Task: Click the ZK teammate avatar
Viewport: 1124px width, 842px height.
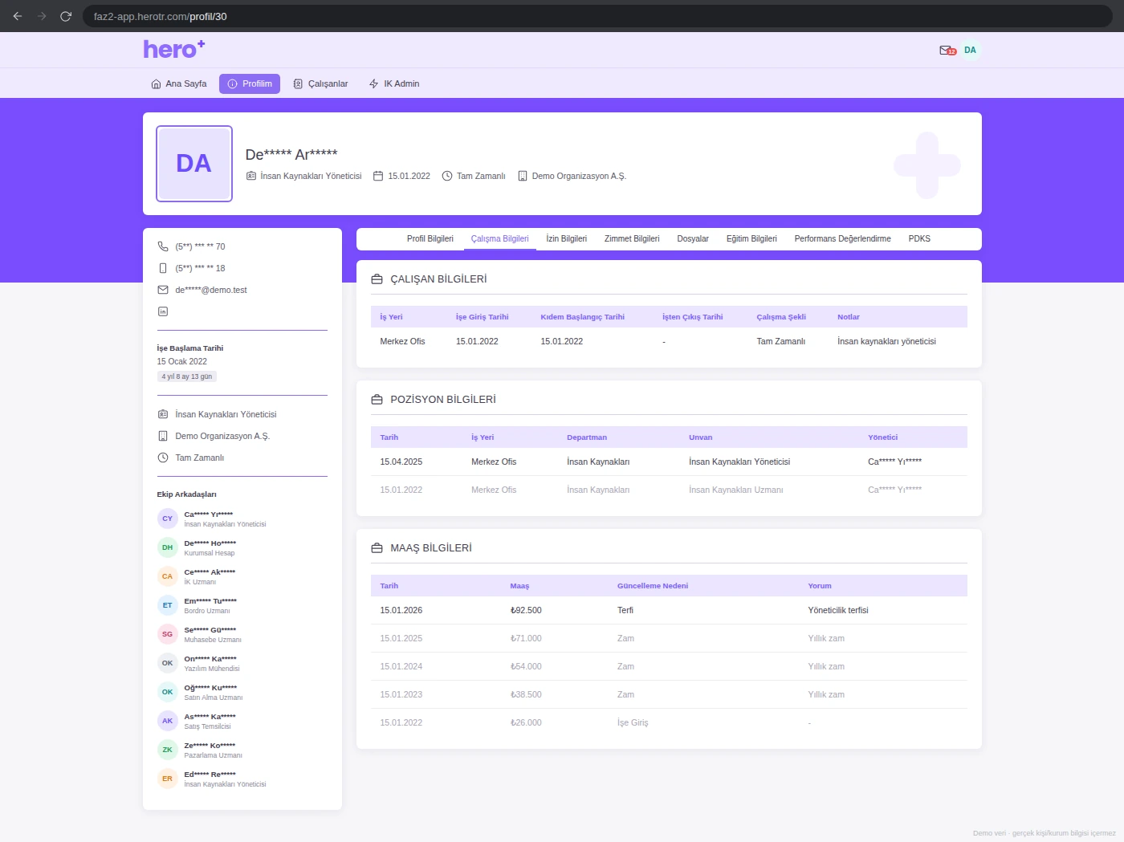Action: click(x=167, y=750)
